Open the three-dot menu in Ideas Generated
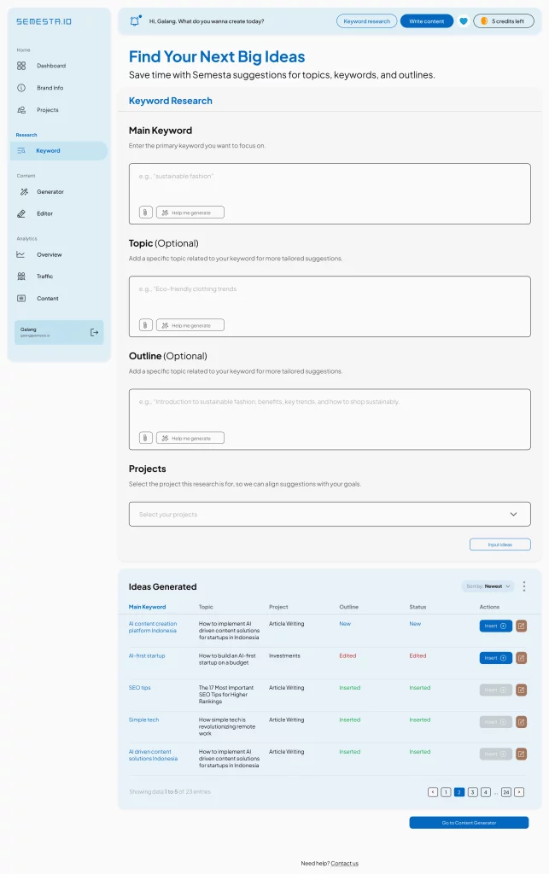 (x=524, y=586)
